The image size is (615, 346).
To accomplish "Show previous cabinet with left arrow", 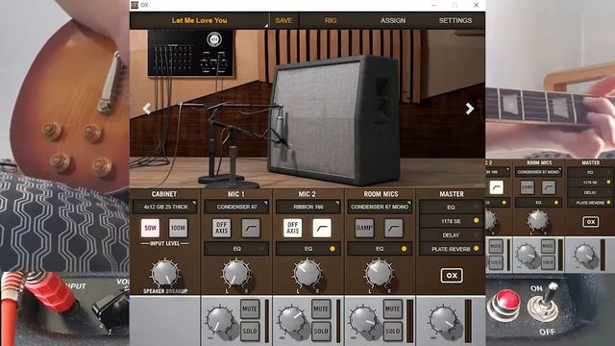I will (x=147, y=109).
